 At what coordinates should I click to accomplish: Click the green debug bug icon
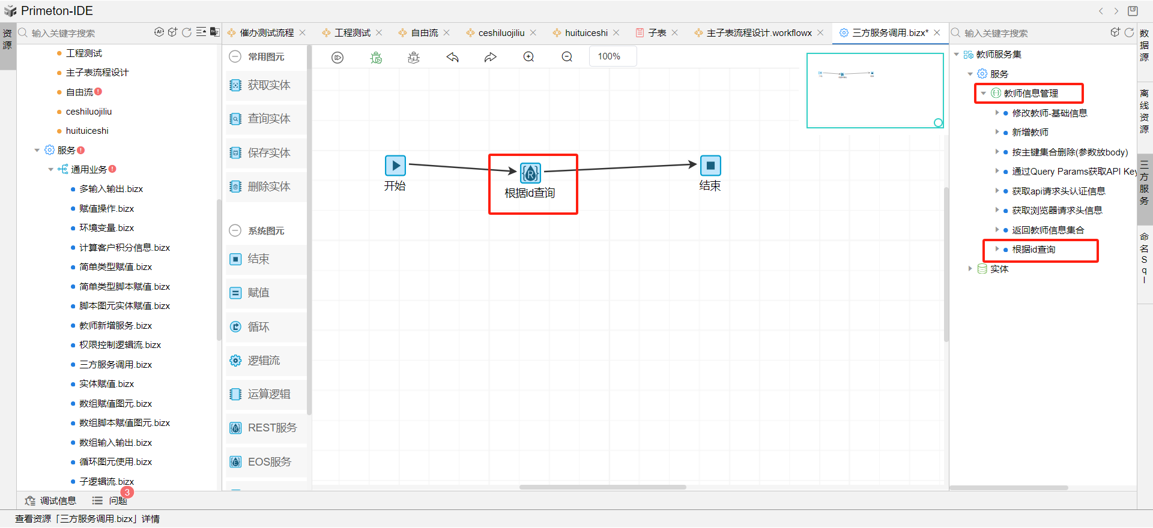[376, 57]
